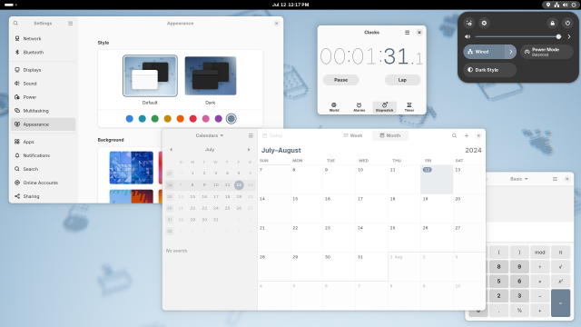This screenshot has height=327, width=581.
Task: Select Notifications in Settings sidebar
Action: [43, 155]
